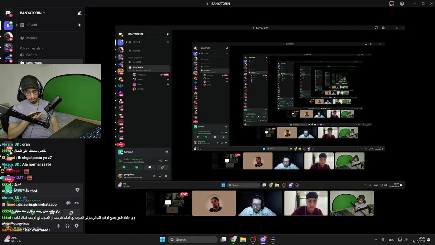Toggle screen share button in shared screen panel

137,167
